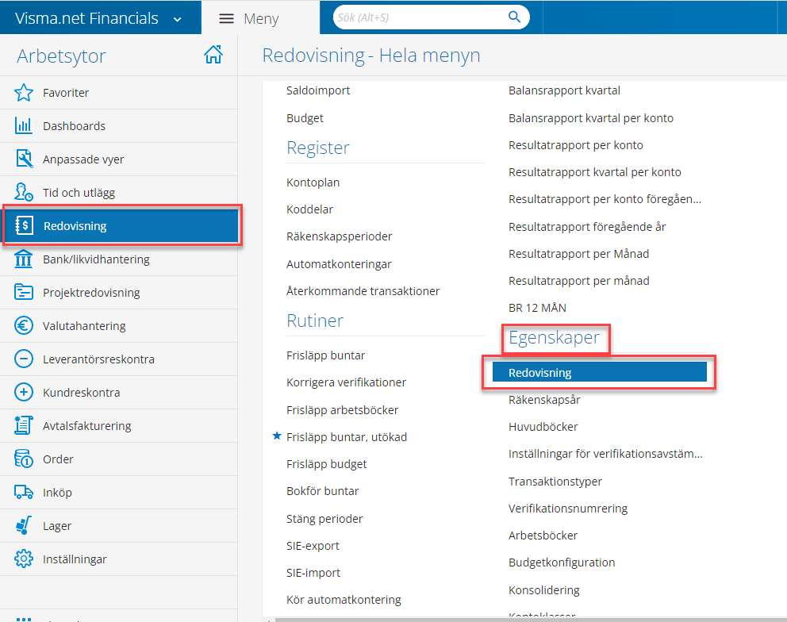Image resolution: width=787 pixels, height=622 pixels.
Task: Select the Anpassade vyer icon
Action: point(24,159)
